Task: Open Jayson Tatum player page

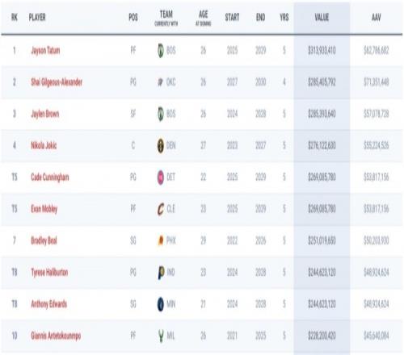Action: (x=45, y=51)
